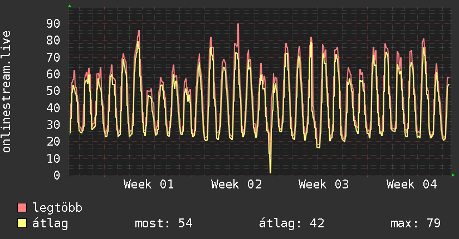Click the green arrow atop the y-axis
459x239 pixels.
[x=70, y=6]
